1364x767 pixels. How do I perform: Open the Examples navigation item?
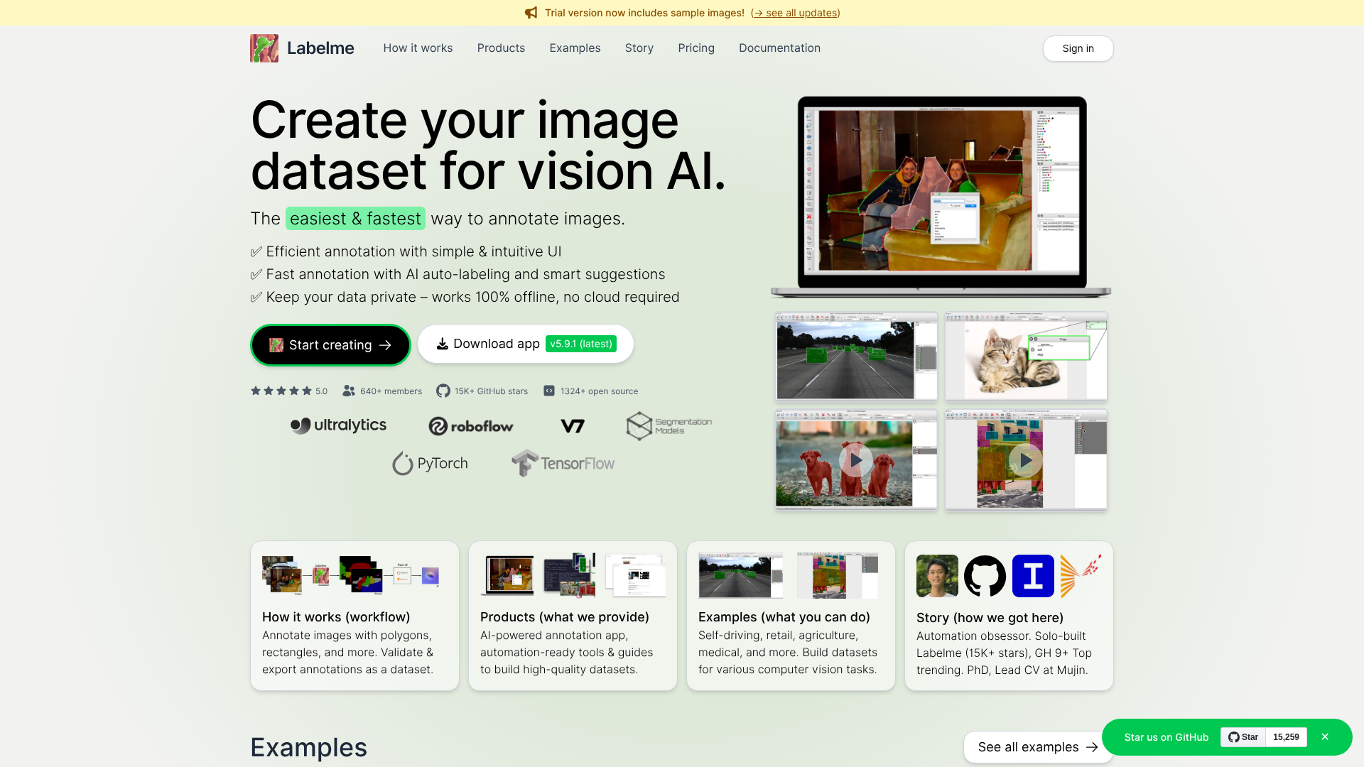(x=575, y=48)
